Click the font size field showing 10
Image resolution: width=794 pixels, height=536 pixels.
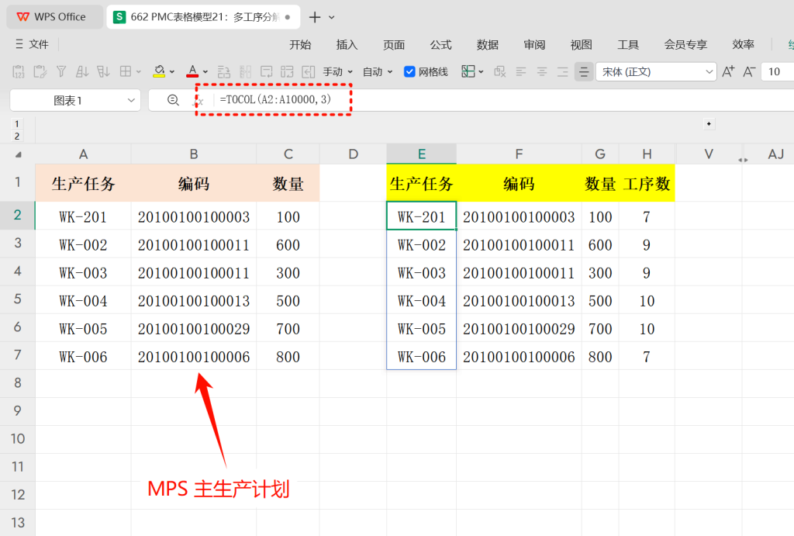click(778, 72)
